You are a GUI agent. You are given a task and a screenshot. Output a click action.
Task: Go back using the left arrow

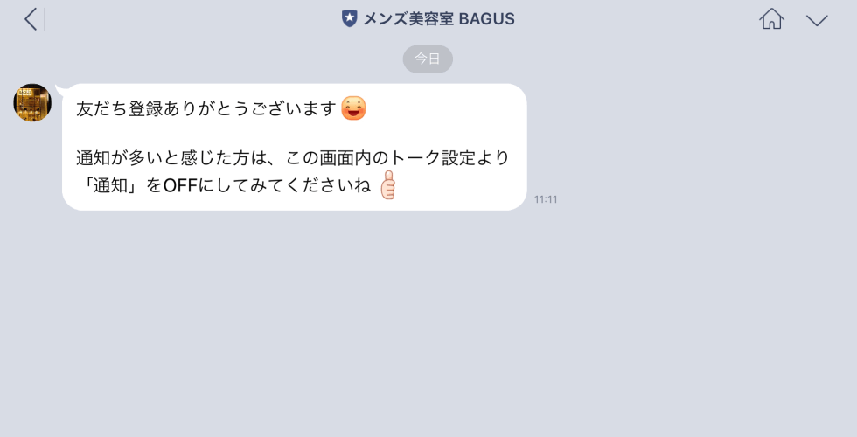[31, 19]
